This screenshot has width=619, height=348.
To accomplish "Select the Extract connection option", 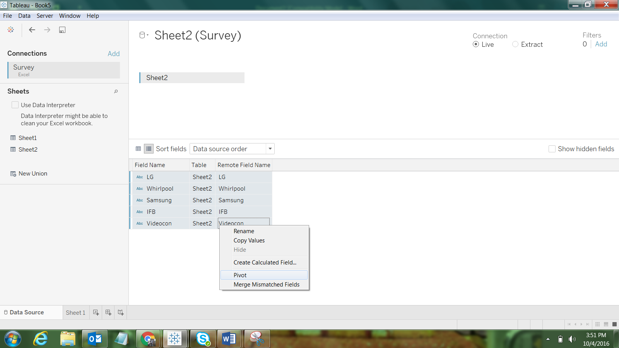I will [515, 44].
